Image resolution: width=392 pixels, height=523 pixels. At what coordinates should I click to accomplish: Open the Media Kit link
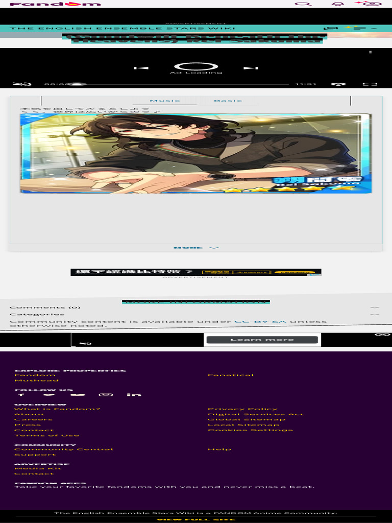pyautogui.click(x=38, y=469)
